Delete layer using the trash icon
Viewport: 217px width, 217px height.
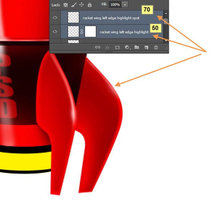click(156, 47)
